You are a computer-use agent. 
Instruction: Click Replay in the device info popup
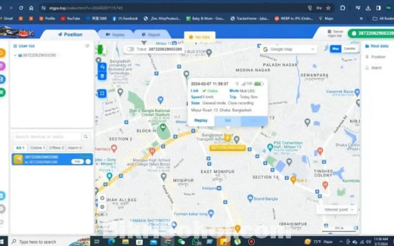[x=201, y=120]
